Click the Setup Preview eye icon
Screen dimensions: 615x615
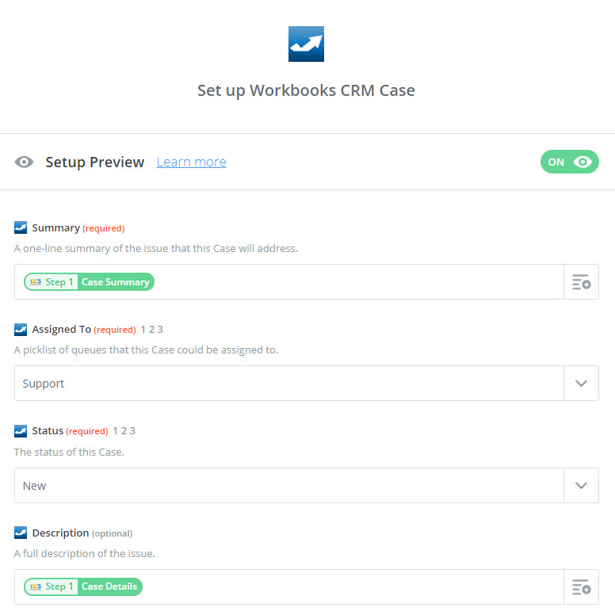(x=24, y=162)
